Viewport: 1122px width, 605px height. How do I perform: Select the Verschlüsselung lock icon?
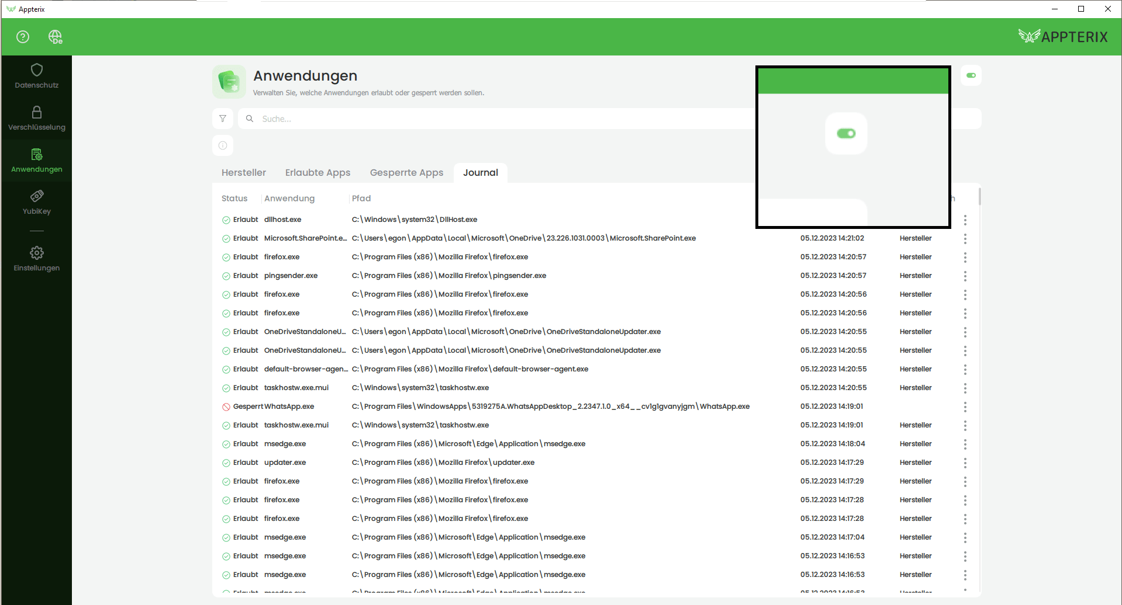[36, 113]
